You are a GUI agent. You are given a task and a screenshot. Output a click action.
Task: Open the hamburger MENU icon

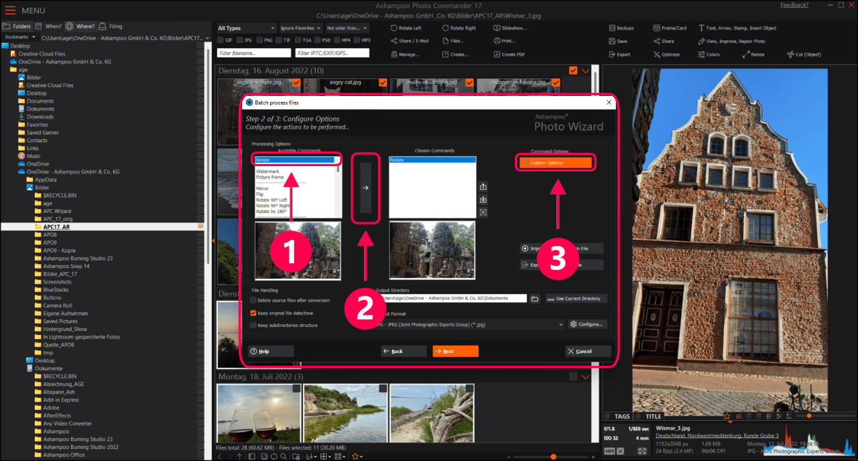11,11
